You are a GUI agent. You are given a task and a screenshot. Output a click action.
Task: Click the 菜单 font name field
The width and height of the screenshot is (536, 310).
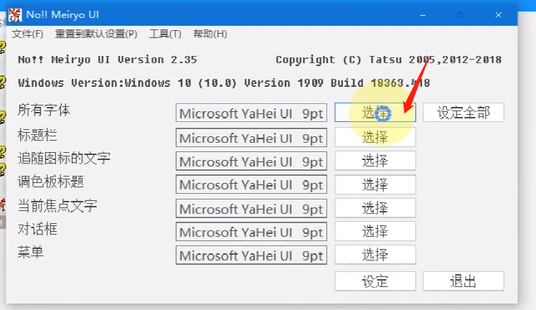tap(251, 255)
